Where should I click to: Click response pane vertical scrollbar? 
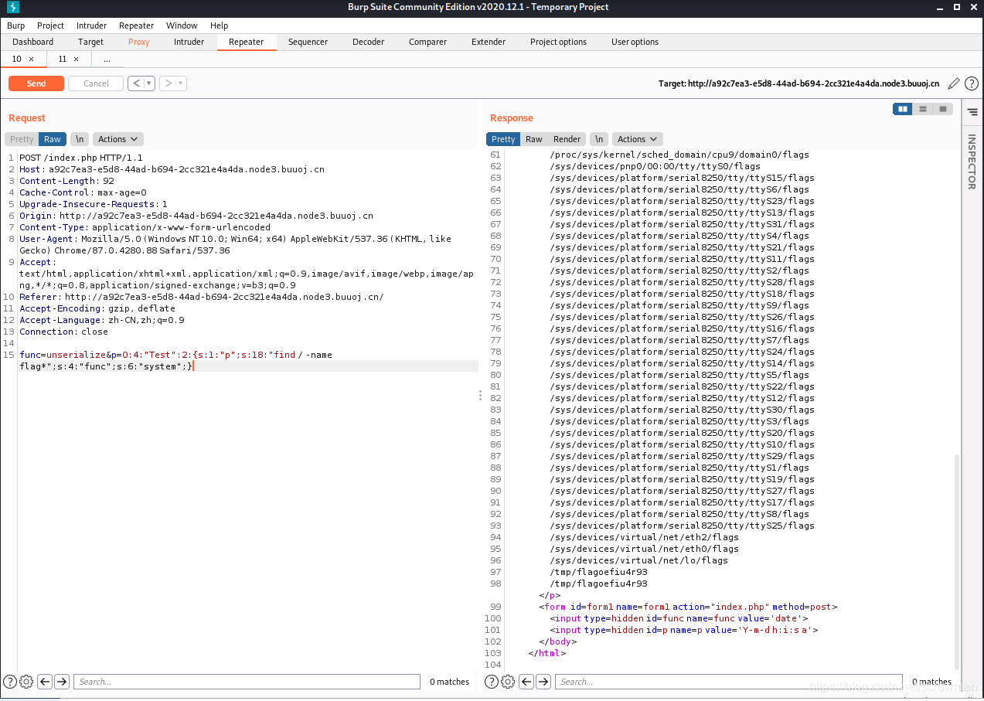pos(957,562)
